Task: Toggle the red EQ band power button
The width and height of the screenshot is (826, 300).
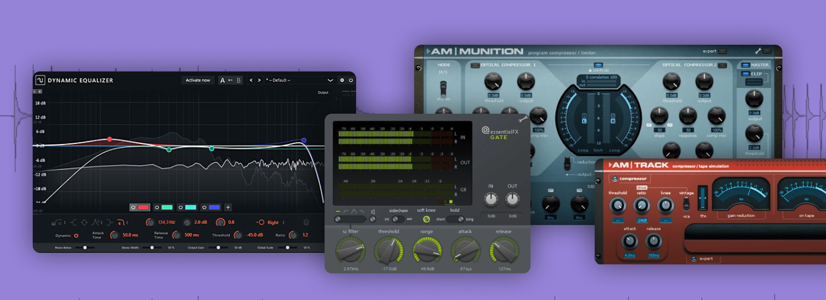Action: pos(133,207)
